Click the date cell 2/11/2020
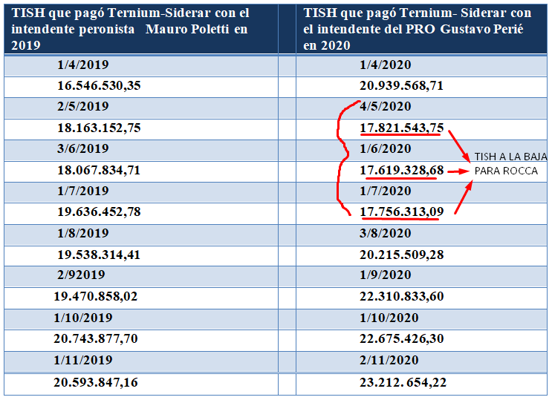 coord(388,361)
